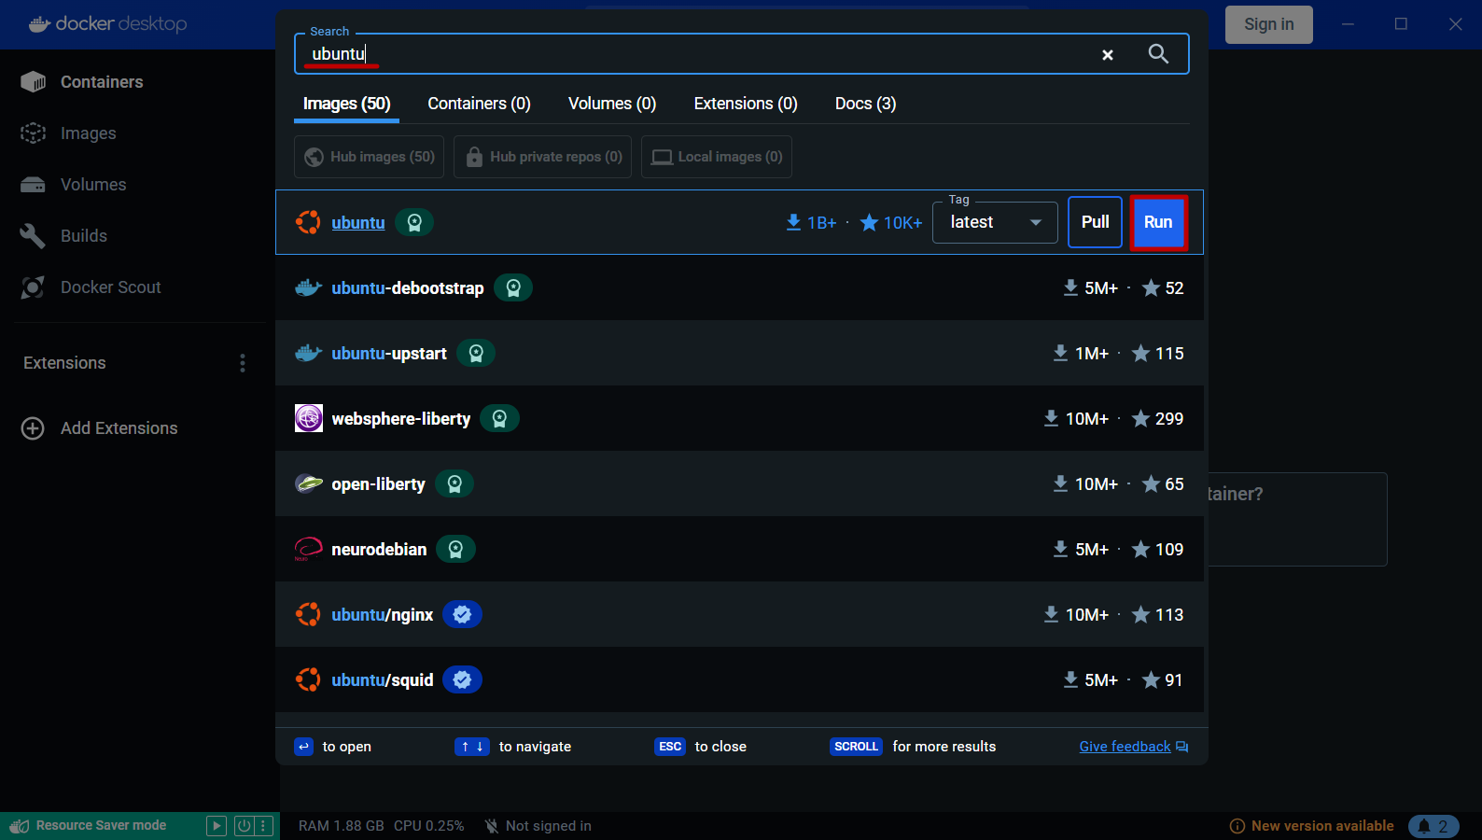Click the Add Extensions plus icon
Viewport: 1482px width, 840px height.
[x=33, y=428]
